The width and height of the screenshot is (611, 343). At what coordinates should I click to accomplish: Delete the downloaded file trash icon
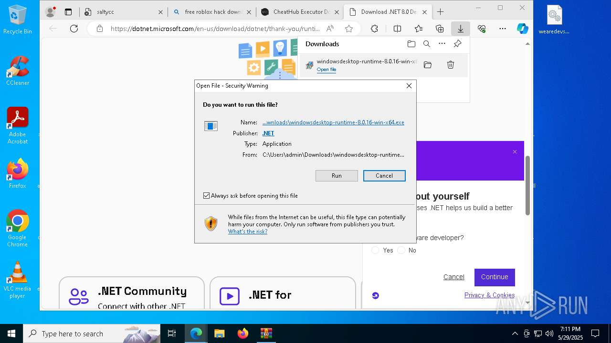point(450,65)
